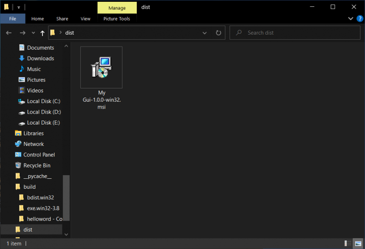Screen dimensions: 365x249
Task: Expand the ribbon with the chevron
Action: [x=350, y=19]
